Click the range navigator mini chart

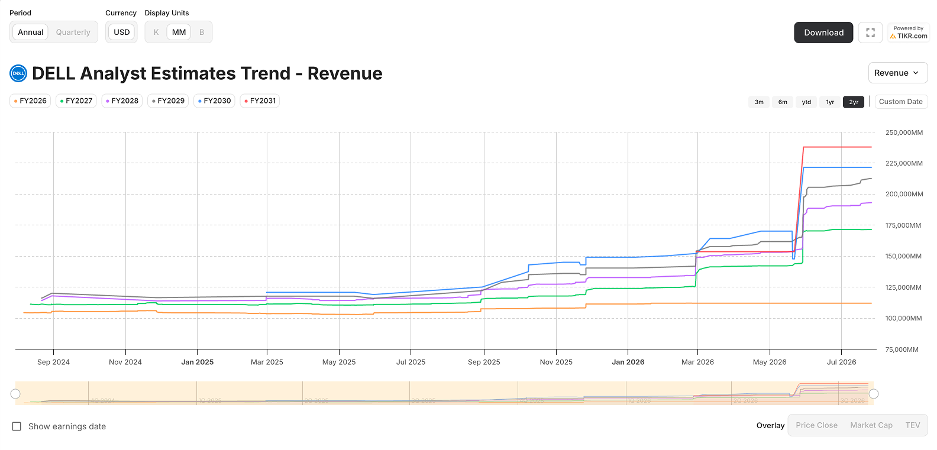pos(444,393)
